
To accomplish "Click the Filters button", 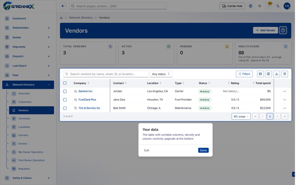I will click(244, 74).
